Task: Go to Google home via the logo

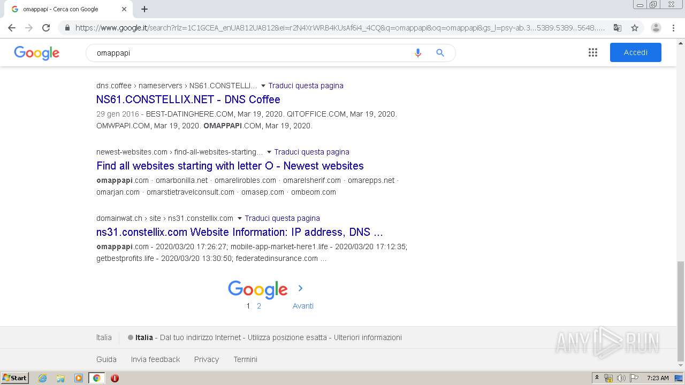Action: coord(36,53)
